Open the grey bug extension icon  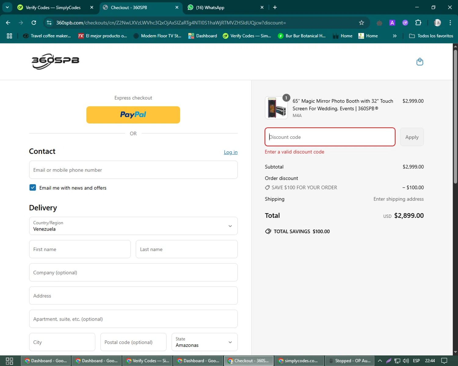379,23
